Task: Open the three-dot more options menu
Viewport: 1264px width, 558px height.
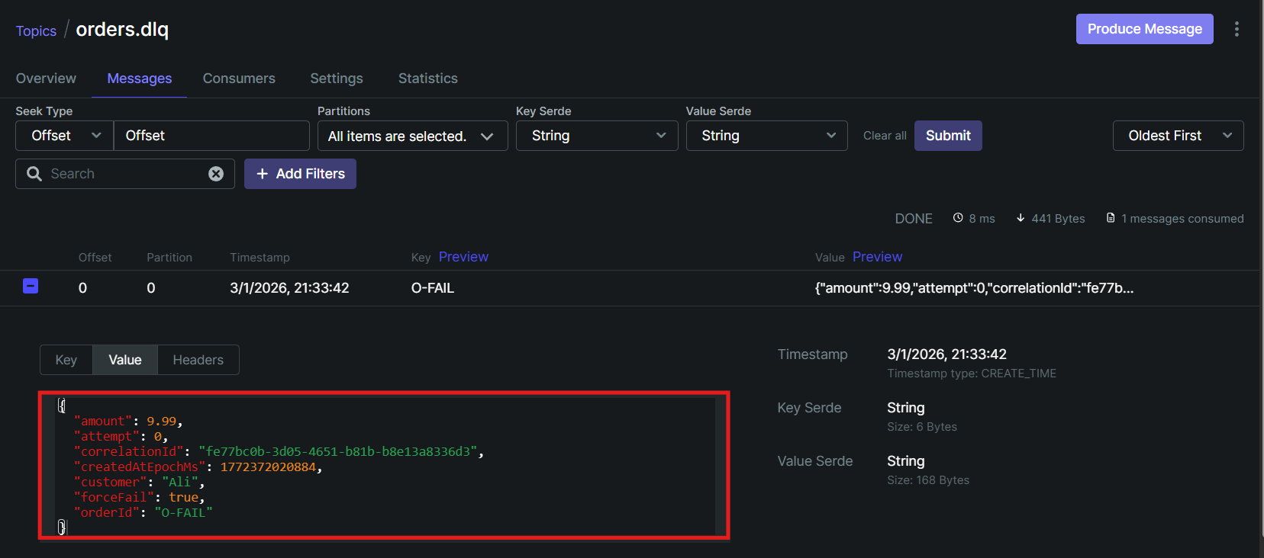Action: coord(1237,29)
